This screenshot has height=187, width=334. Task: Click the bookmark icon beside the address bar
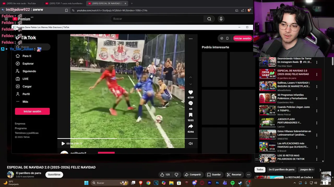[66, 10]
